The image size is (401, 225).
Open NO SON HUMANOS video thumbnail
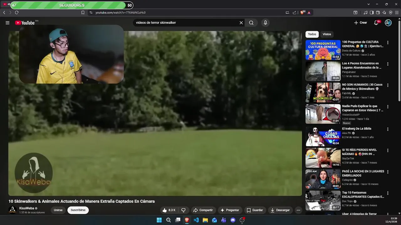pyautogui.click(x=323, y=92)
